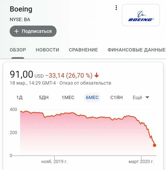
Task: Open the Отказ от обязательств link
Action: (x=85, y=83)
